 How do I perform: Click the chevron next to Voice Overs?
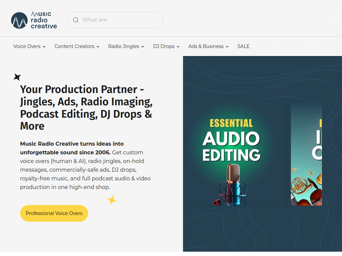pyautogui.click(x=44, y=47)
